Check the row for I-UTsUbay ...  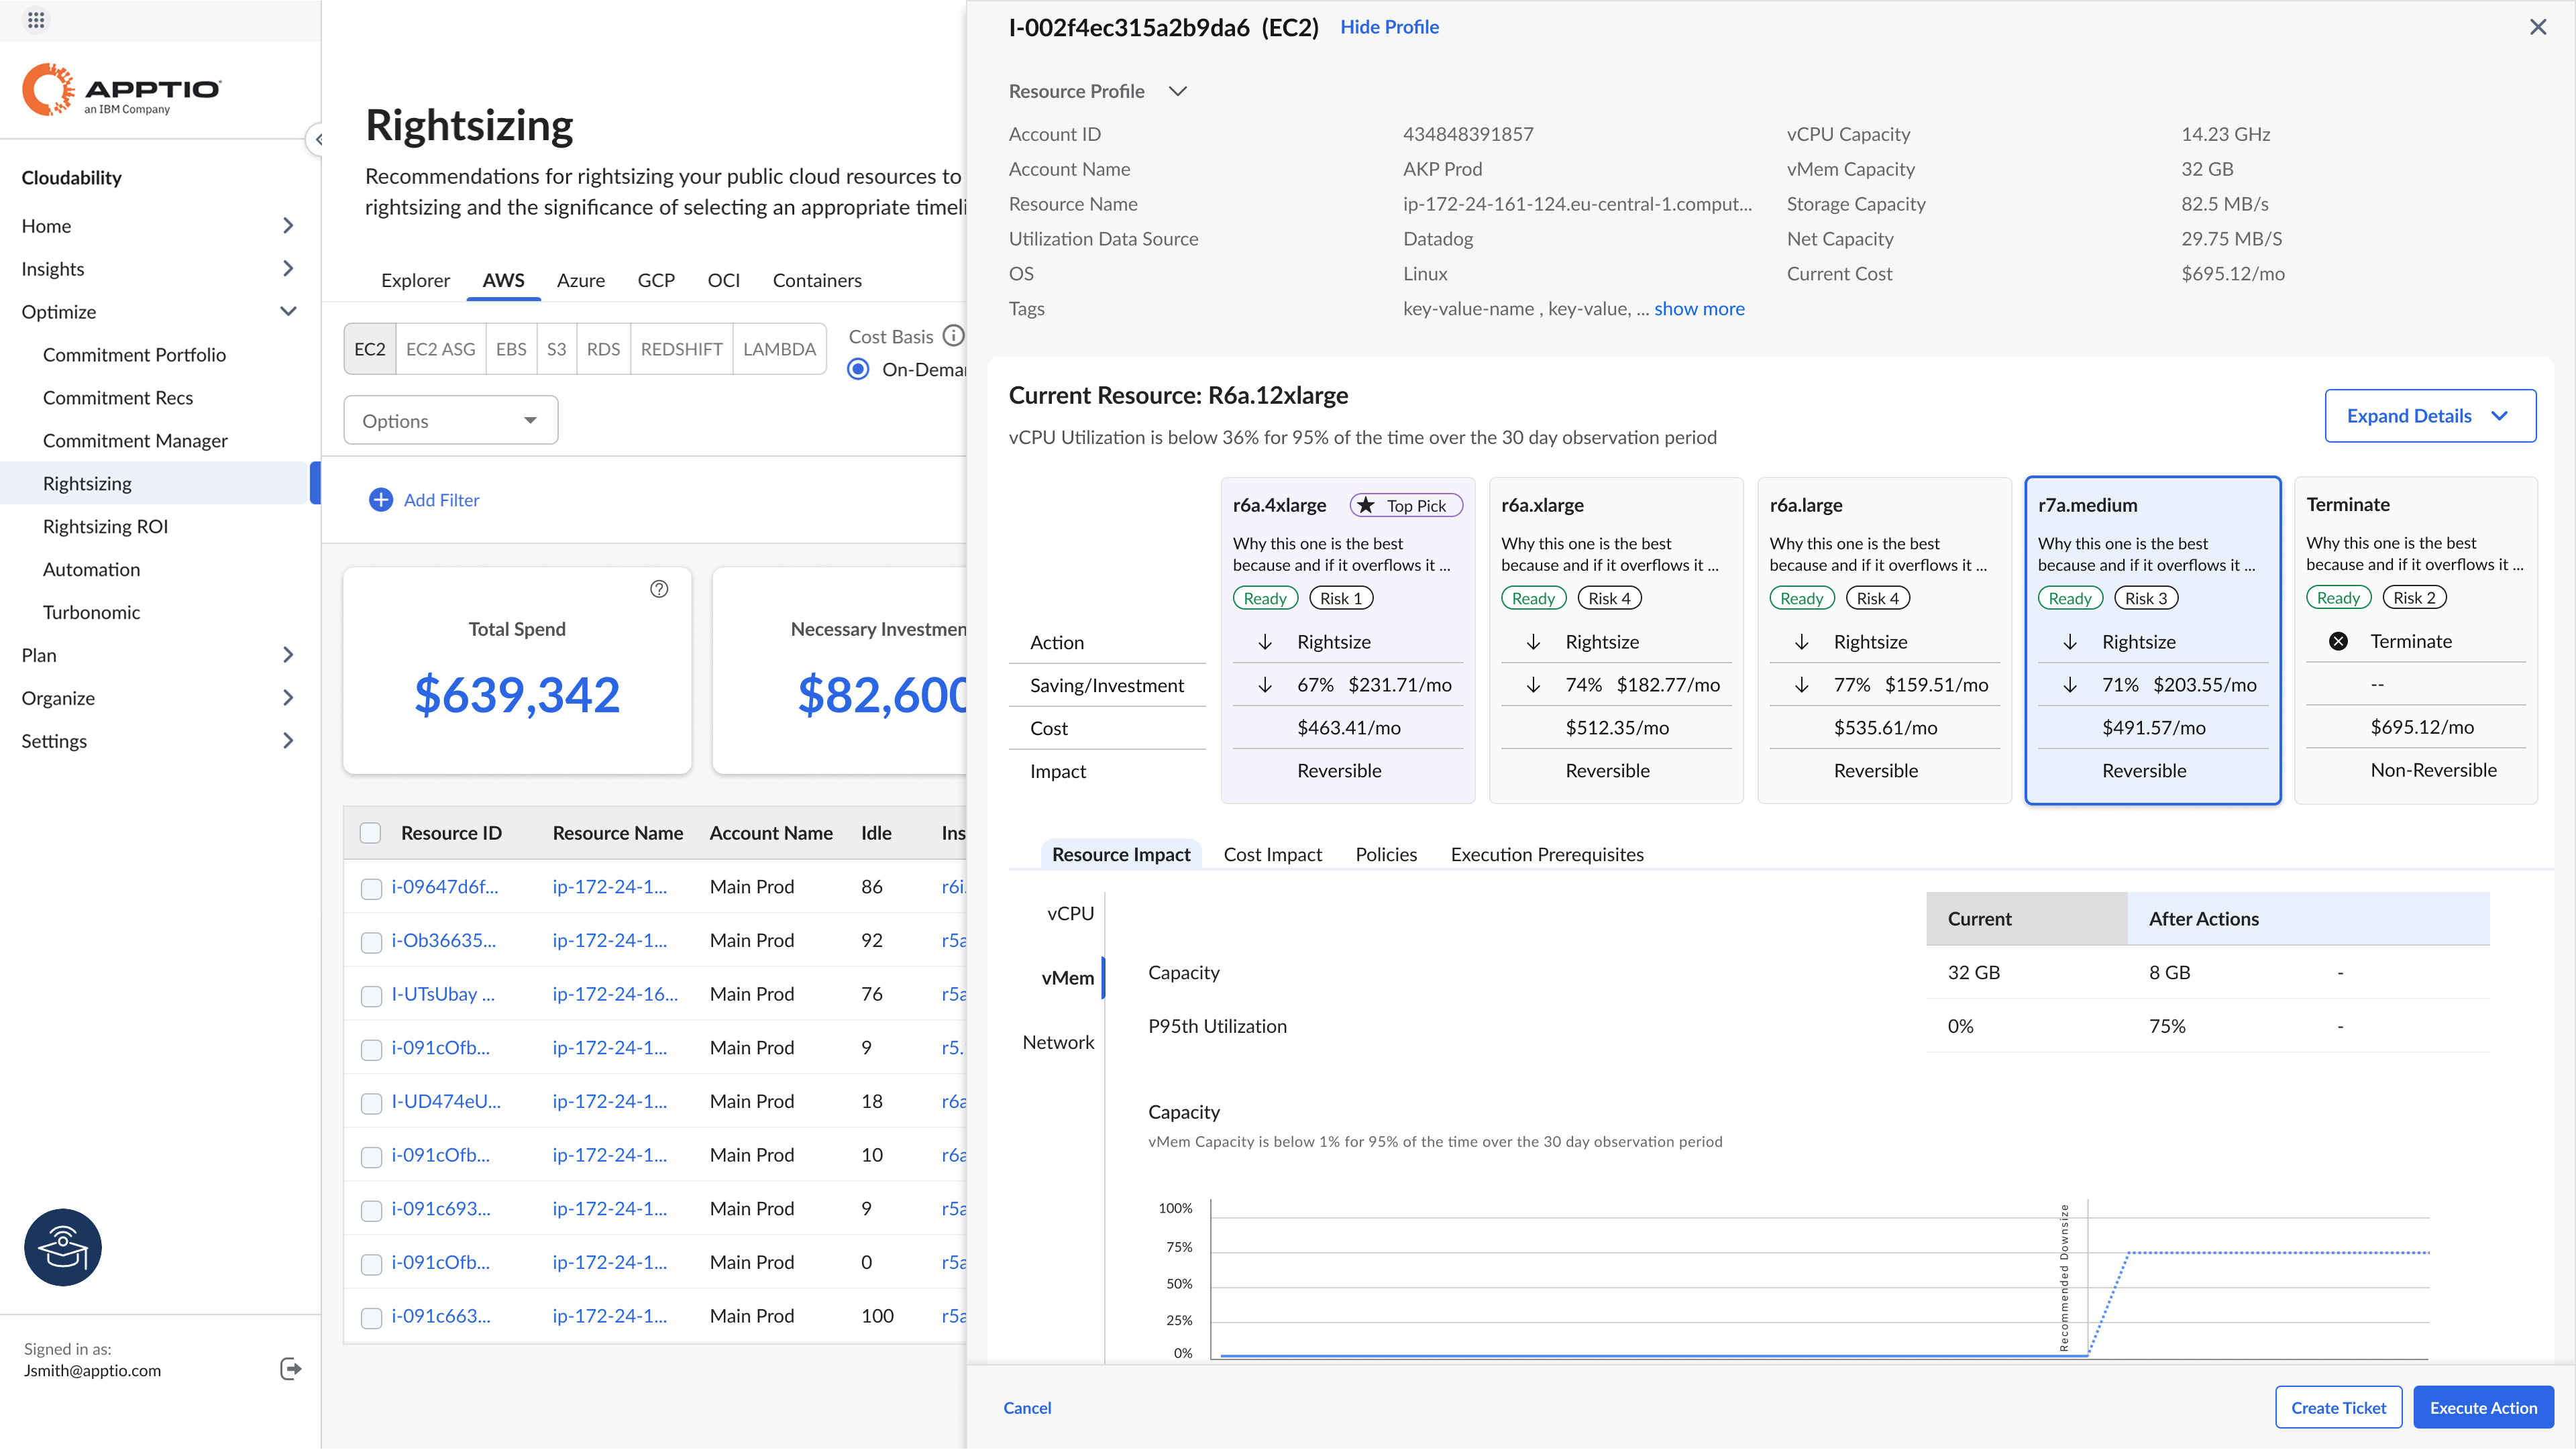[x=371, y=996]
